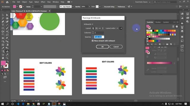Choose the Gradient tool
The image size is (190, 106).
7,45
